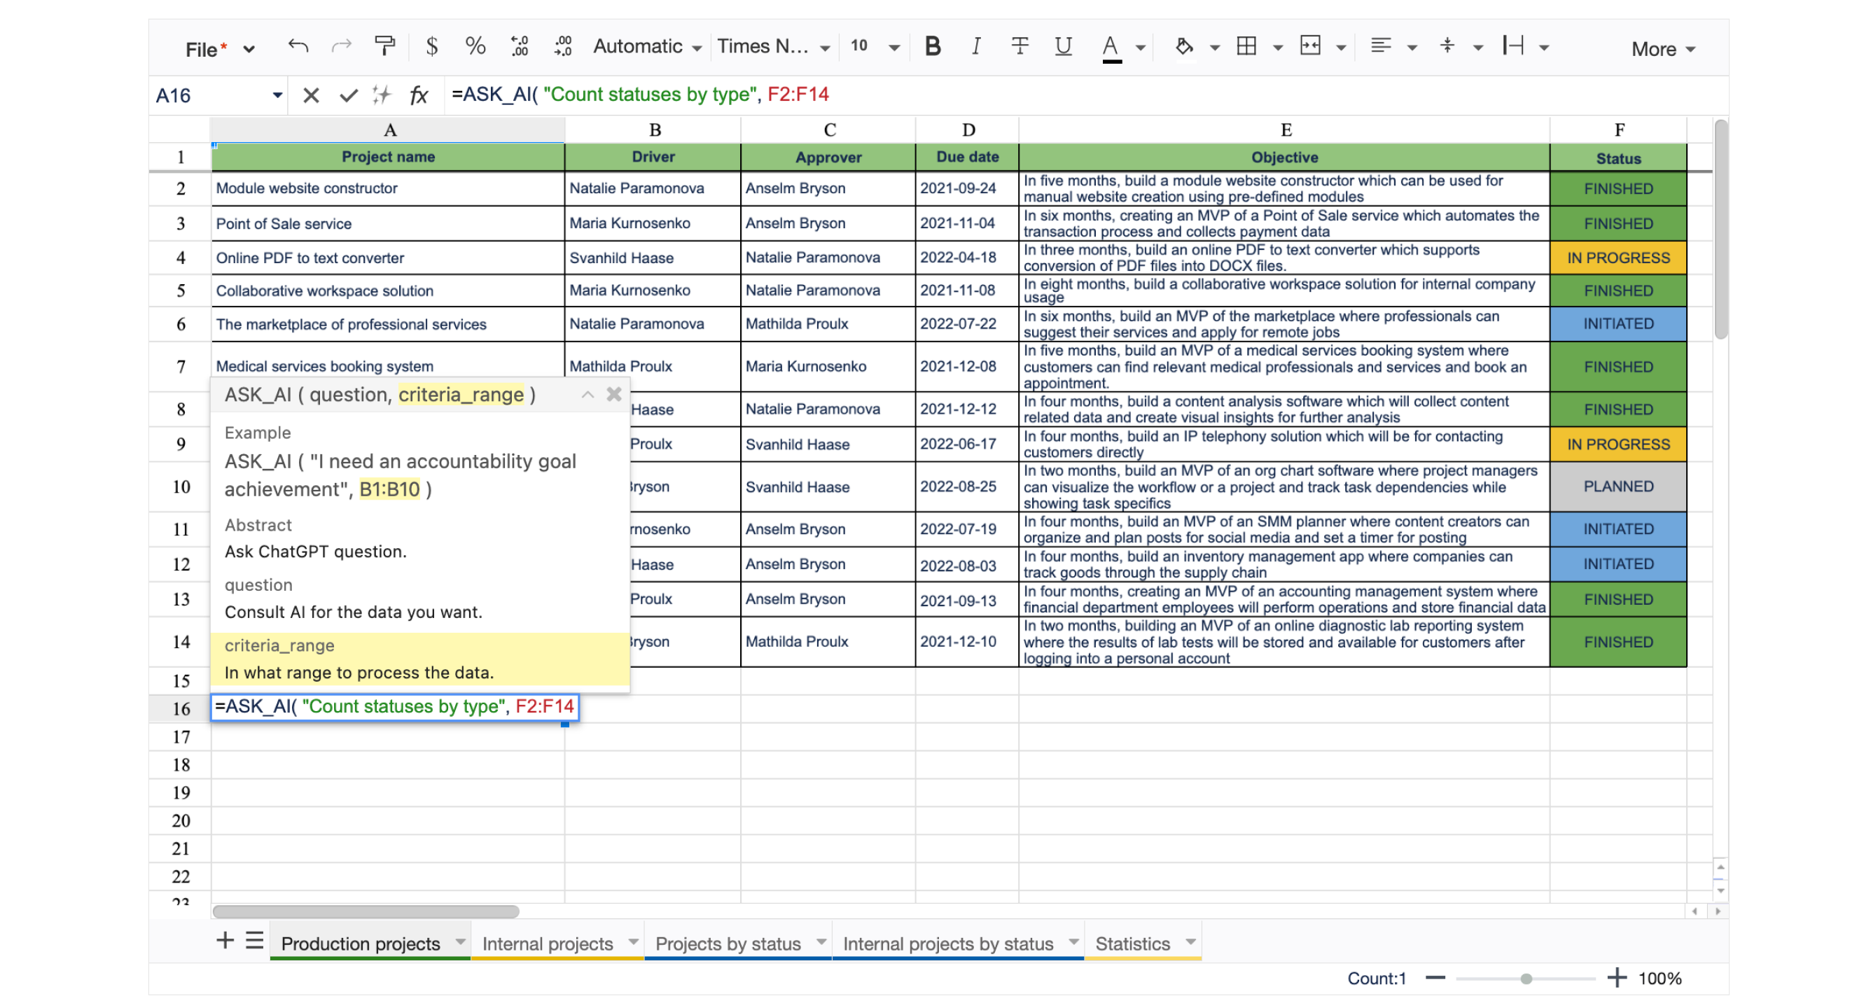The width and height of the screenshot is (1850, 1003).
Task: Click the fill color bucket icon
Action: click(1183, 48)
